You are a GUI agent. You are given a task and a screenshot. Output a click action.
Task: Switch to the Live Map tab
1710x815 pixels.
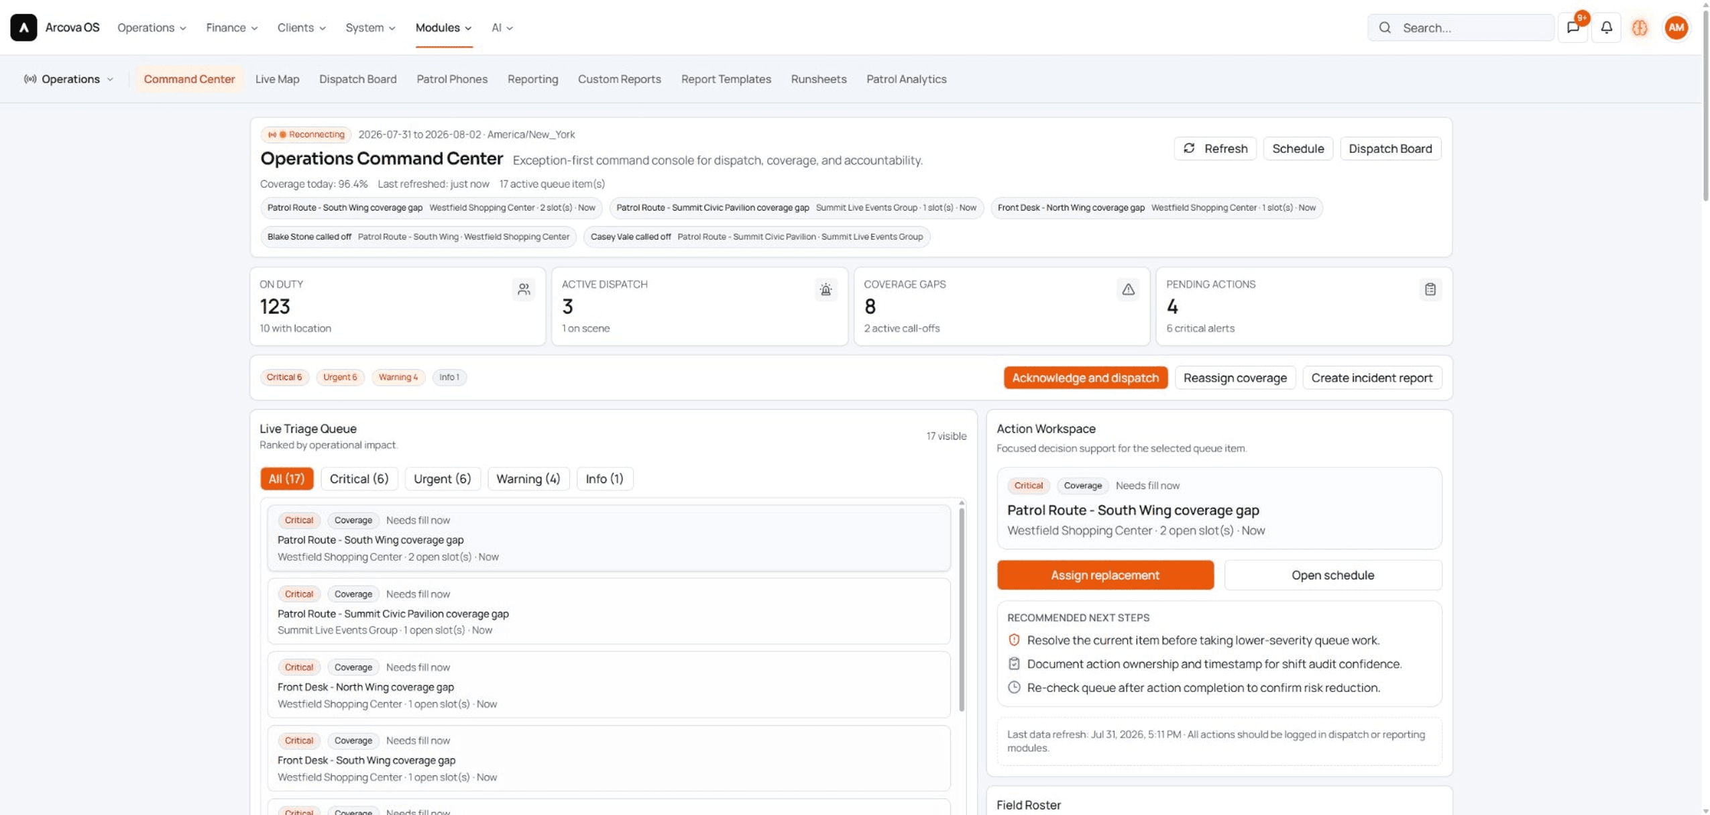click(277, 79)
